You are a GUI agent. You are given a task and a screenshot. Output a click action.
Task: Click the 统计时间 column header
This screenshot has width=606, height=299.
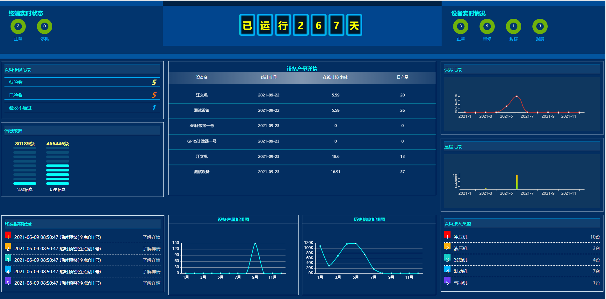click(x=269, y=77)
